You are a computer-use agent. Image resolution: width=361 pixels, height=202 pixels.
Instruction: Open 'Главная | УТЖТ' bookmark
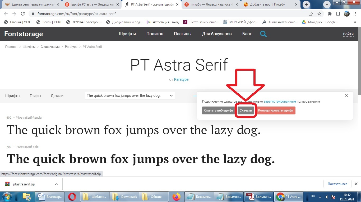(18, 22)
